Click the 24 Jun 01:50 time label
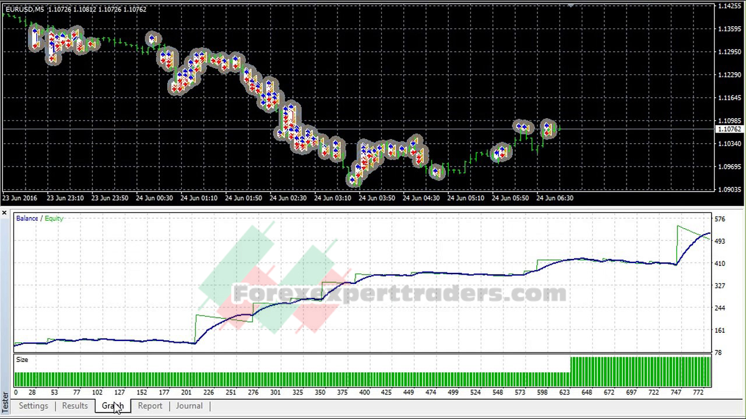 [244, 198]
